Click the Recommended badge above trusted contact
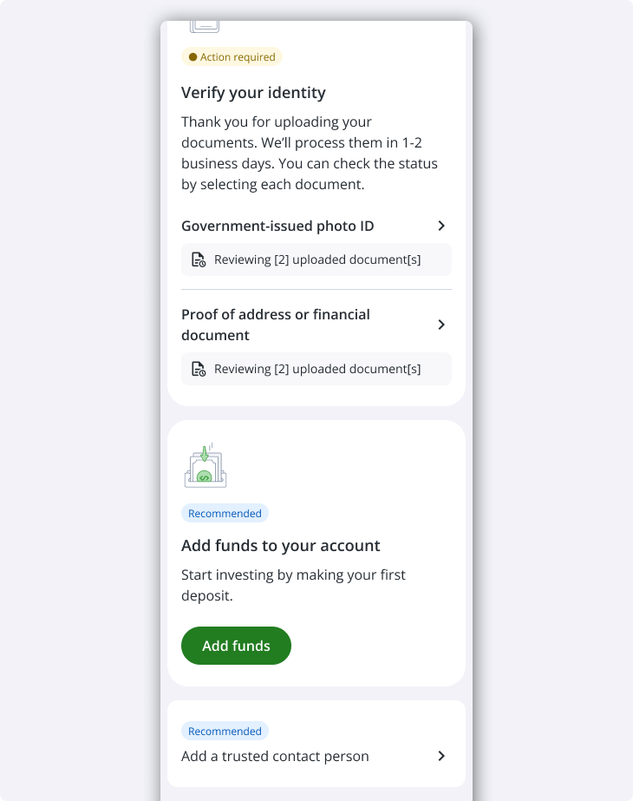633x801 pixels. [x=225, y=732]
